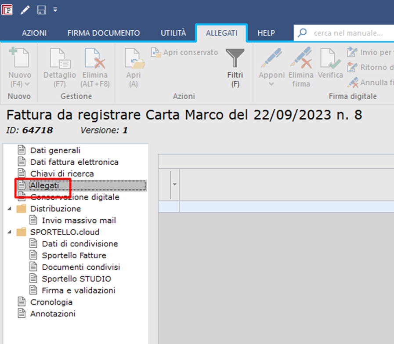The width and height of the screenshot is (394, 344).
Task: Switch to the UTILITÀ ribbon tab
Action: (173, 33)
